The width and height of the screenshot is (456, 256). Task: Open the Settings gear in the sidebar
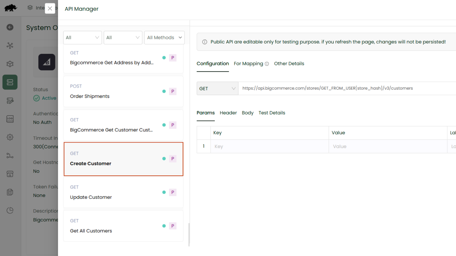point(10,137)
